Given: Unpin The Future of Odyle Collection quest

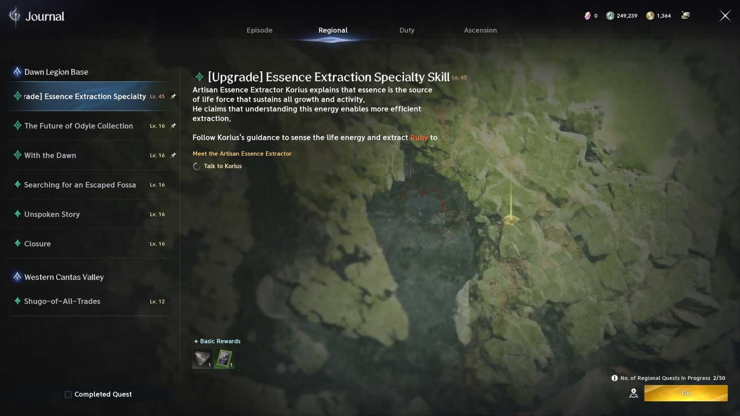Looking at the screenshot, I should [x=173, y=126].
